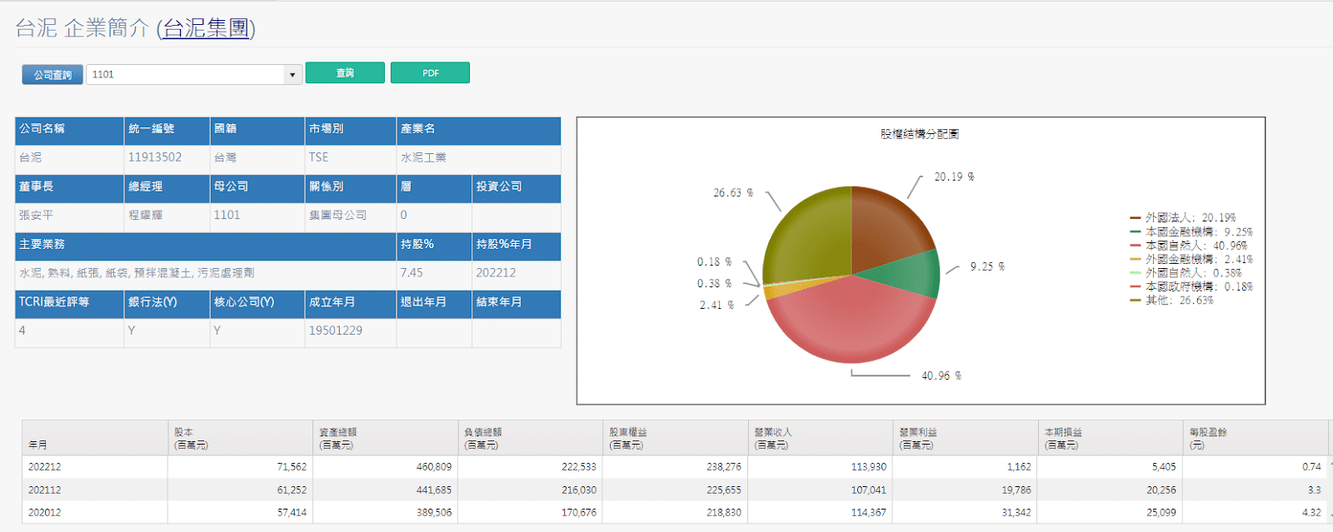Open the company code dropdown arrow
Viewport: 1333px width, 532px height.
pos(292,75)
